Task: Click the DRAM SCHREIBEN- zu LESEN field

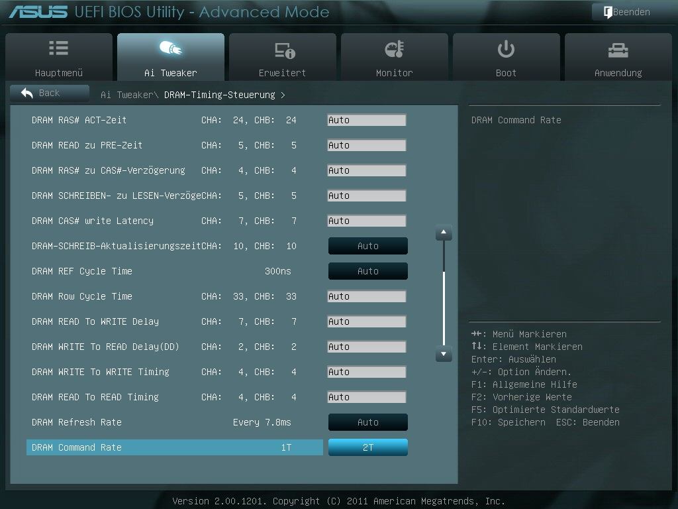Action: point(367,196)
